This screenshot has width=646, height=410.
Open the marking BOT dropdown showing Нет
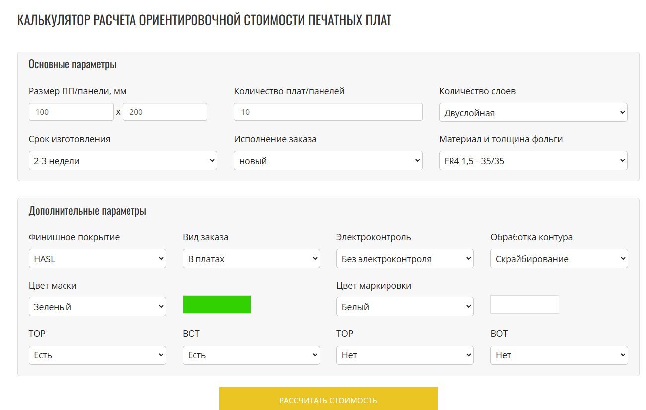coord(559,355)
